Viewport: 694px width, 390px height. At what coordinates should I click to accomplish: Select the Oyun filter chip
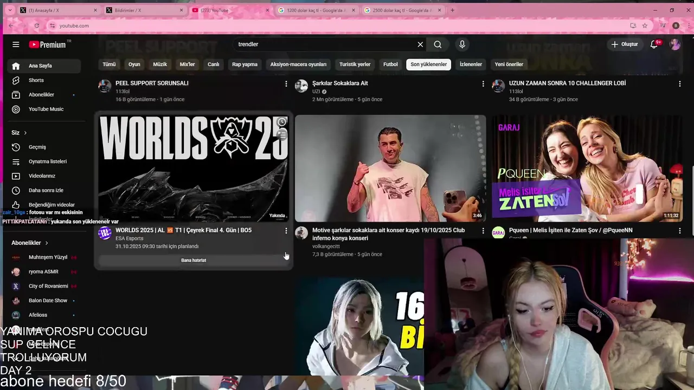click(134, 64)
